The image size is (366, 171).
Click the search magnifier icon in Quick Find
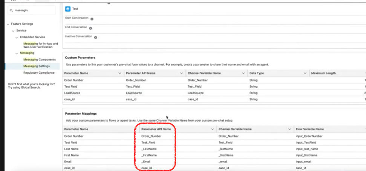tap(11, 11)
